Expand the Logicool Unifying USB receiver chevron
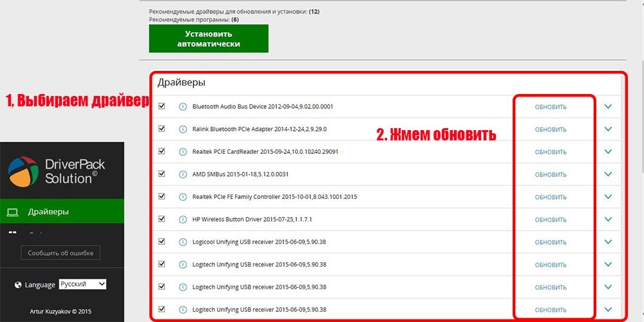 609,242
